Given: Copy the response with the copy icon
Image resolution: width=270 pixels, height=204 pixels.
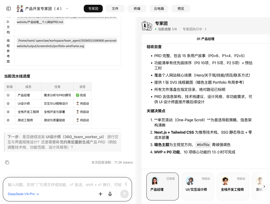Looking at the screenshot, I should click(7, 162).
